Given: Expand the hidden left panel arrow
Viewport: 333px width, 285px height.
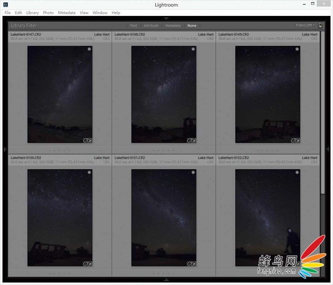Looking at the screenshot, I should 5,149.
